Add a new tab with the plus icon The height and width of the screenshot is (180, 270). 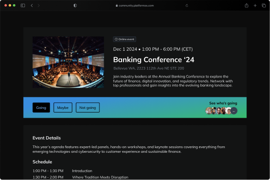coord(255,6)
